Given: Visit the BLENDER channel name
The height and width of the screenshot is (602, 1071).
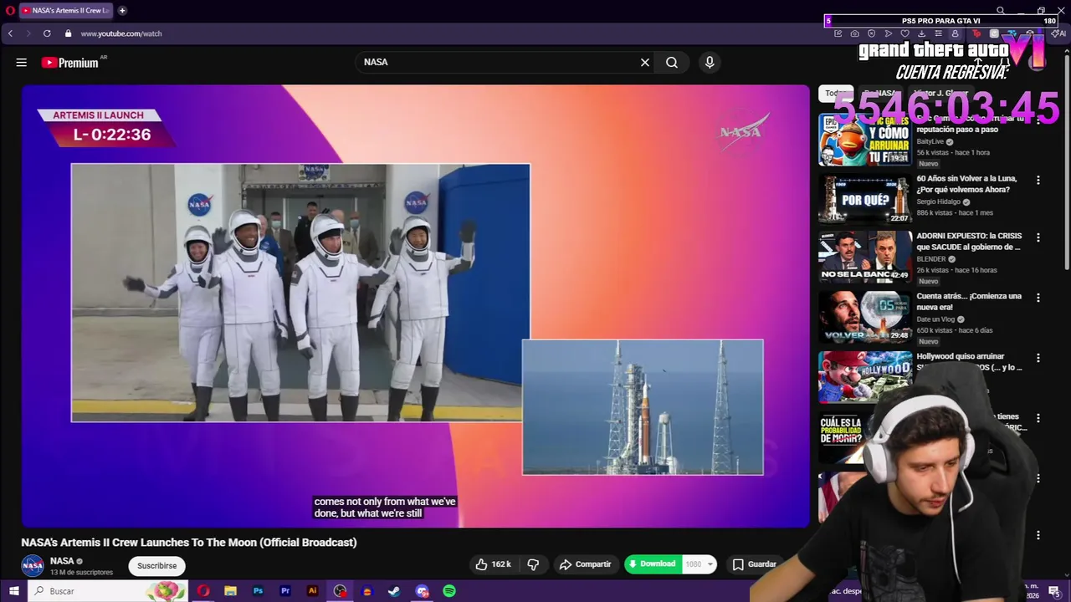Looking at the screenshot, I should tap(931, 259).
